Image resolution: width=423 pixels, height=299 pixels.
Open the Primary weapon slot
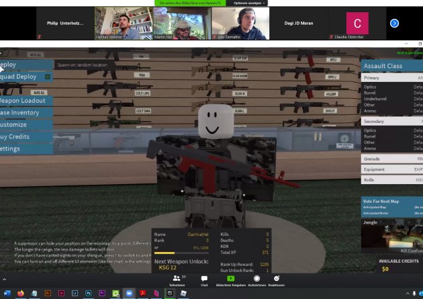(392, 78)
